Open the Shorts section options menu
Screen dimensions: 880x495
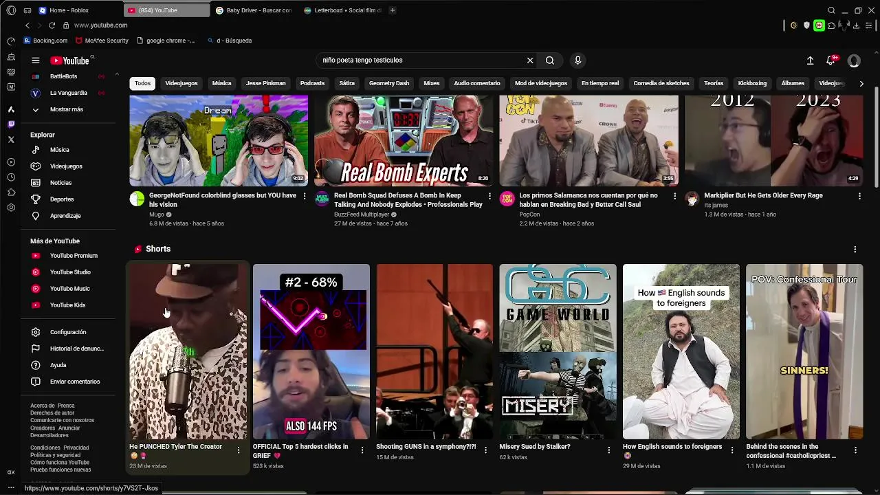[x=855, y=249]
